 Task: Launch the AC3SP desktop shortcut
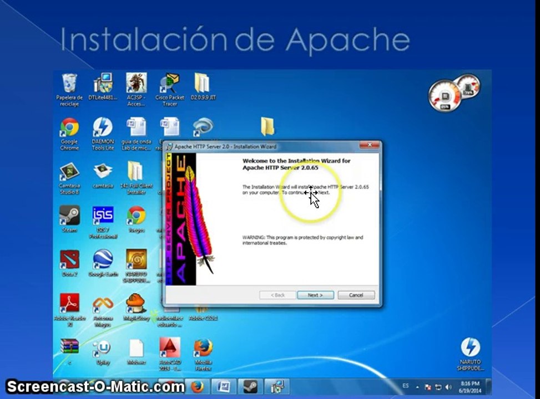(x=137, y=89)
